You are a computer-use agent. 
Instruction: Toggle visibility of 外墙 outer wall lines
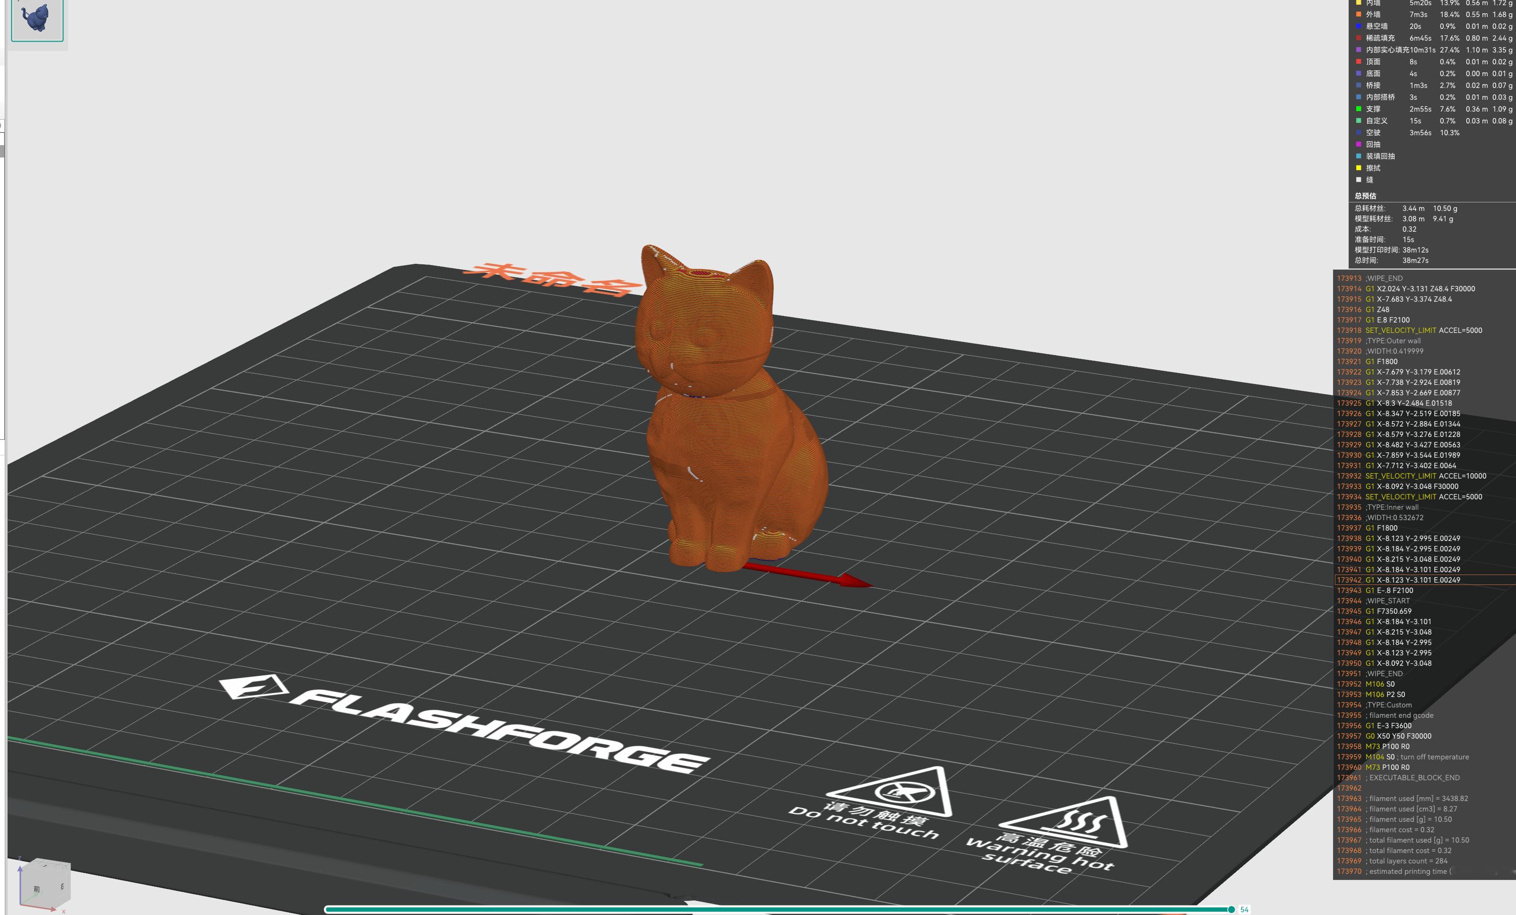[x=1373, y=14]
